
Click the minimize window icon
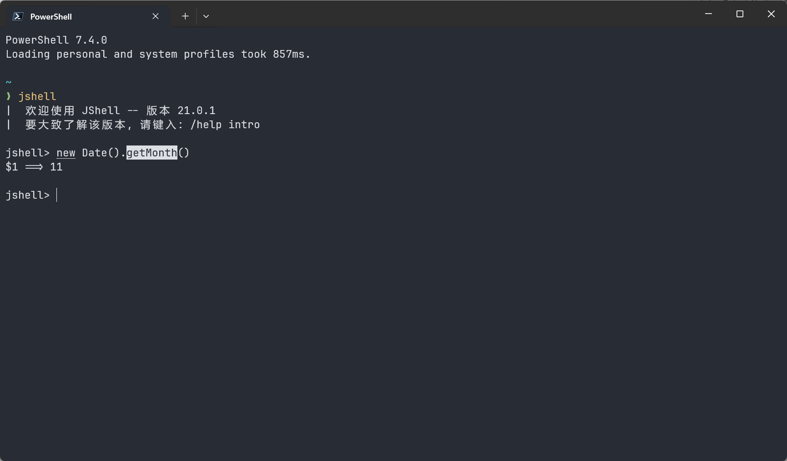point(708,14)
